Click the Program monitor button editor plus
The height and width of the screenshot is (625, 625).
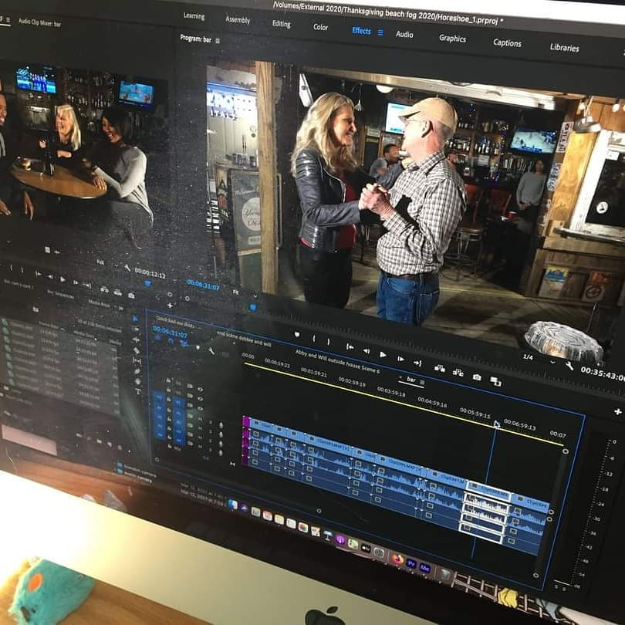coord(617,412)
